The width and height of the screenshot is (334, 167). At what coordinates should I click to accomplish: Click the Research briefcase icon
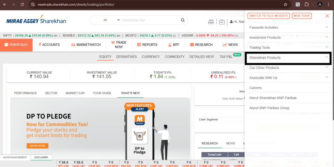coord(192,44)
